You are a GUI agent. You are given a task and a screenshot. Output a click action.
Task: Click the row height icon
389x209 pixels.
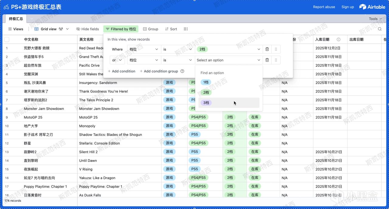click(186, 29)
